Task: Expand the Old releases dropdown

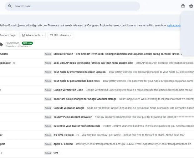Action: pos(61,35)
